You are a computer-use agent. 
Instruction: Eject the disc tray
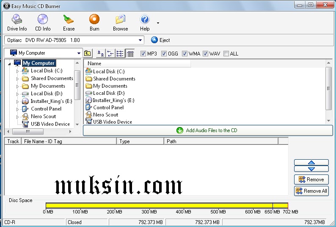tap(160, 40)
